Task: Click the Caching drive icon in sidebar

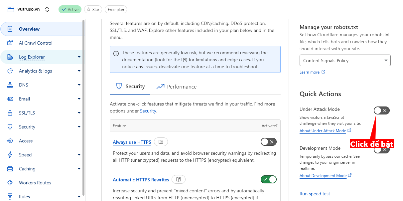Action: click(x=10, y=169)
